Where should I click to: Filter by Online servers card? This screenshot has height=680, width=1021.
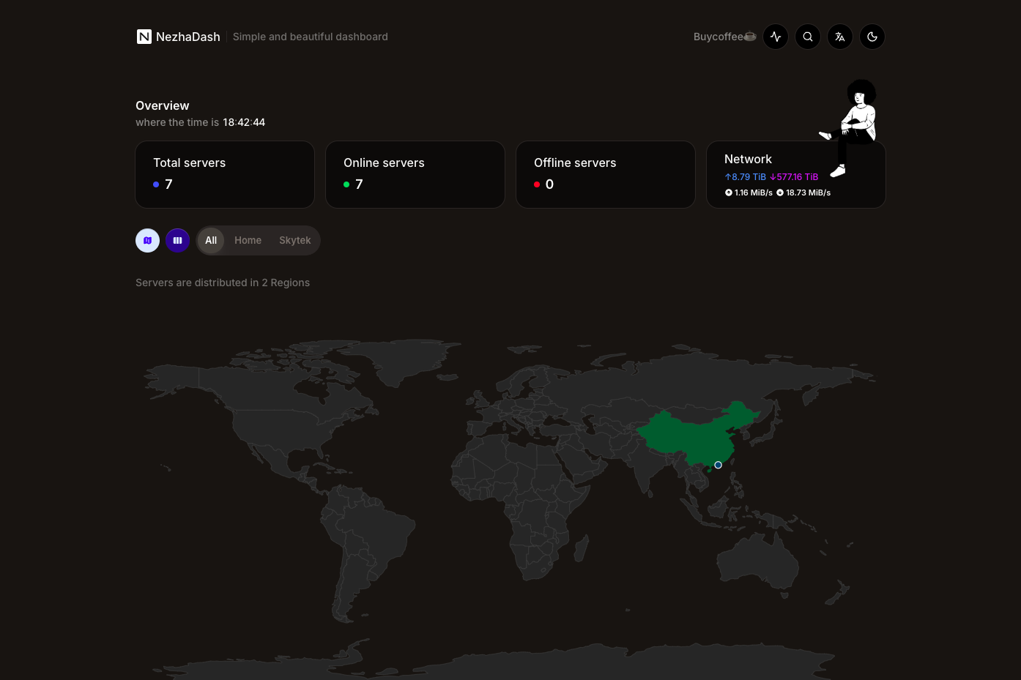tap(415, 174)
